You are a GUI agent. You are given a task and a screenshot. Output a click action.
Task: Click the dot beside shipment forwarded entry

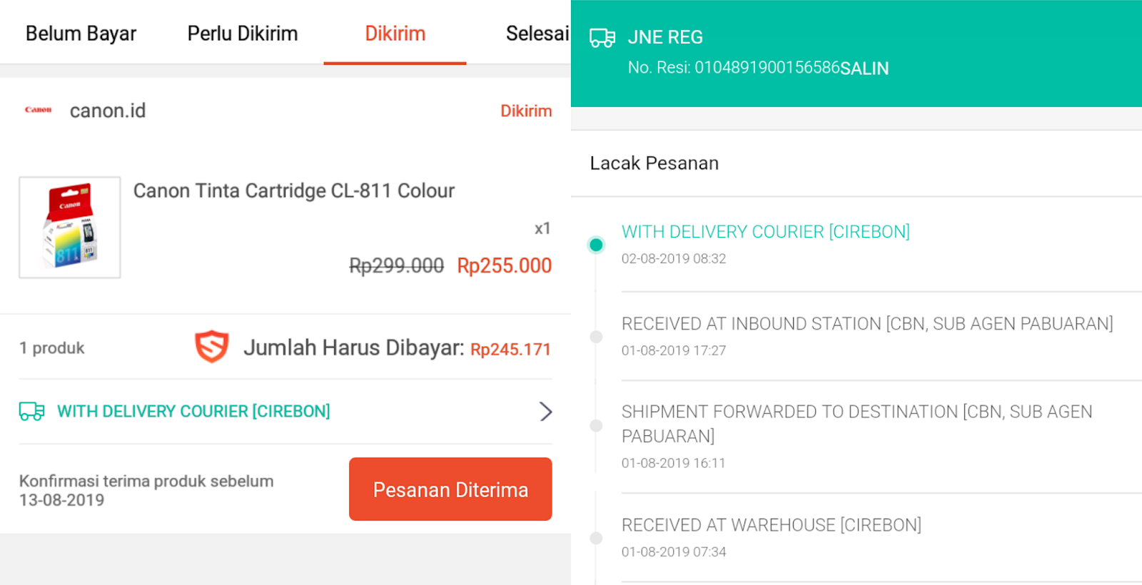pyautogui.click(x=596, y=424)
